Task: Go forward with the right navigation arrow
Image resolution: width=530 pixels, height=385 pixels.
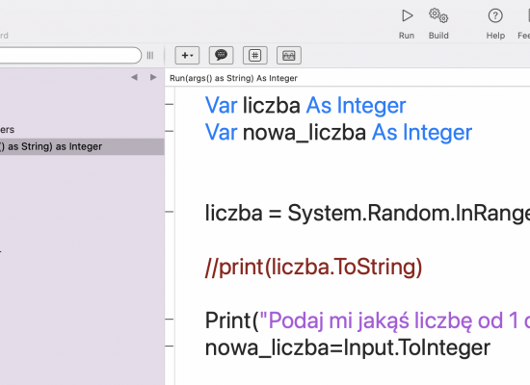Action: [x=153, y=77]
